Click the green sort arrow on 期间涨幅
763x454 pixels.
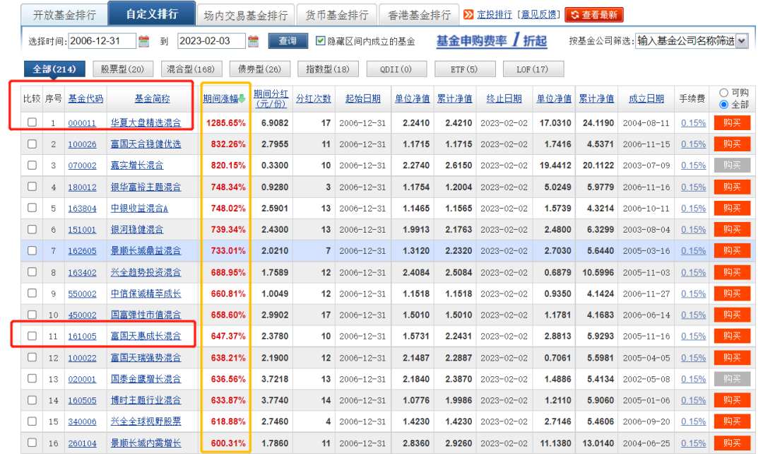point(242,99)
